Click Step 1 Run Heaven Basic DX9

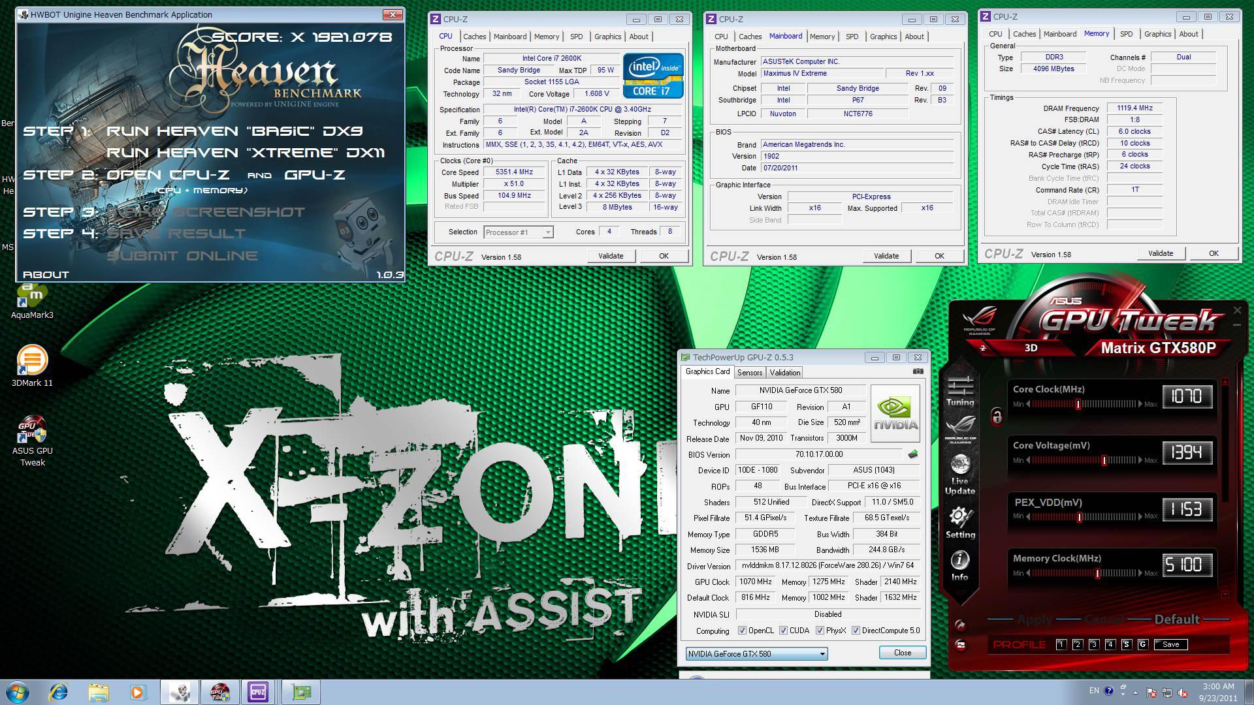click(234, 131)
